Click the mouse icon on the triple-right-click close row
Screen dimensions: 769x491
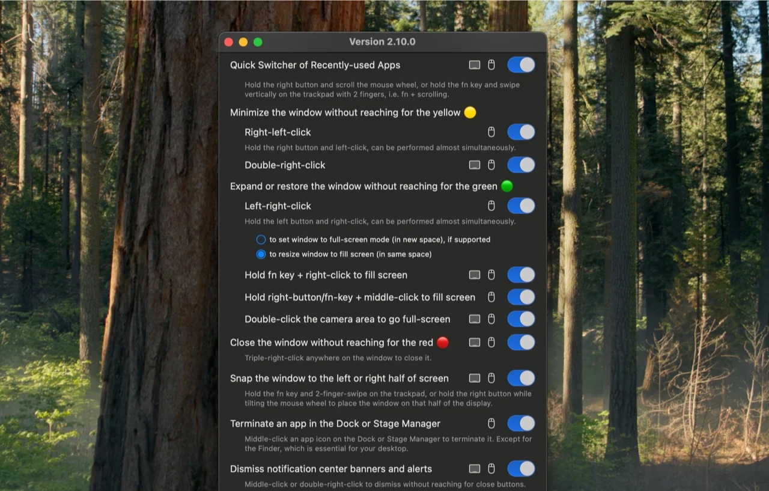[491, 342]
